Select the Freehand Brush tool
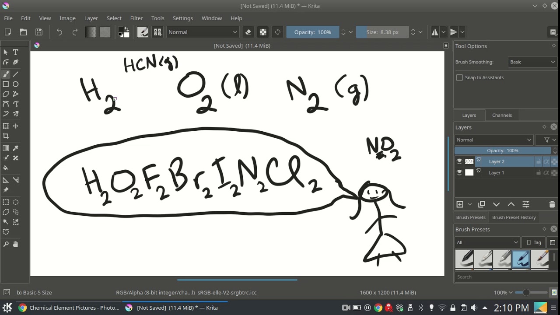Image resolution: width=560 pixels, height=315 pixels. click(6, 74)
